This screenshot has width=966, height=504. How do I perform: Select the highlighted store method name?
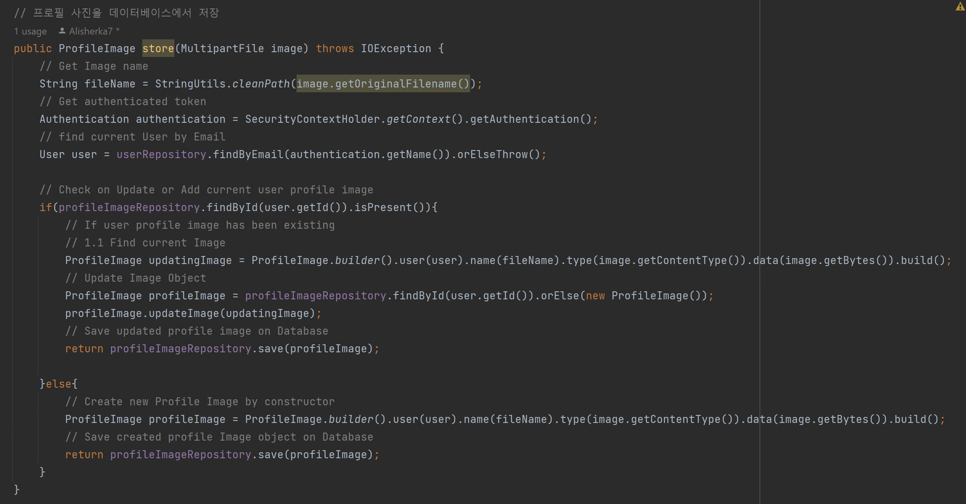(x=158, y=48)
